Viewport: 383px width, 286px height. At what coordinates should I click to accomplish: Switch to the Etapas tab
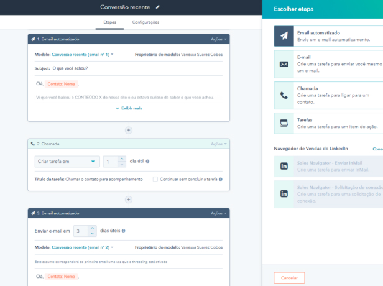click(x=109, y=22)
